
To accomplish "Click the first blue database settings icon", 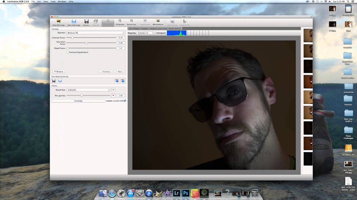I will (x=117, y=81).
